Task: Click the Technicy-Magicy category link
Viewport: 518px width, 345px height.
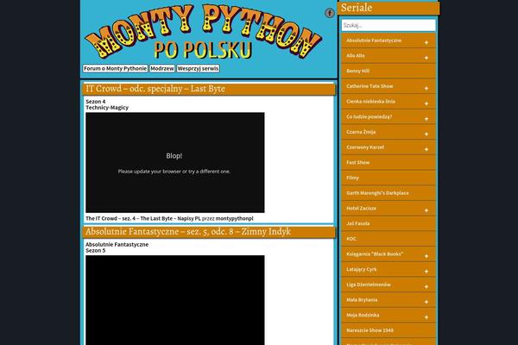Action: [107, 108]
